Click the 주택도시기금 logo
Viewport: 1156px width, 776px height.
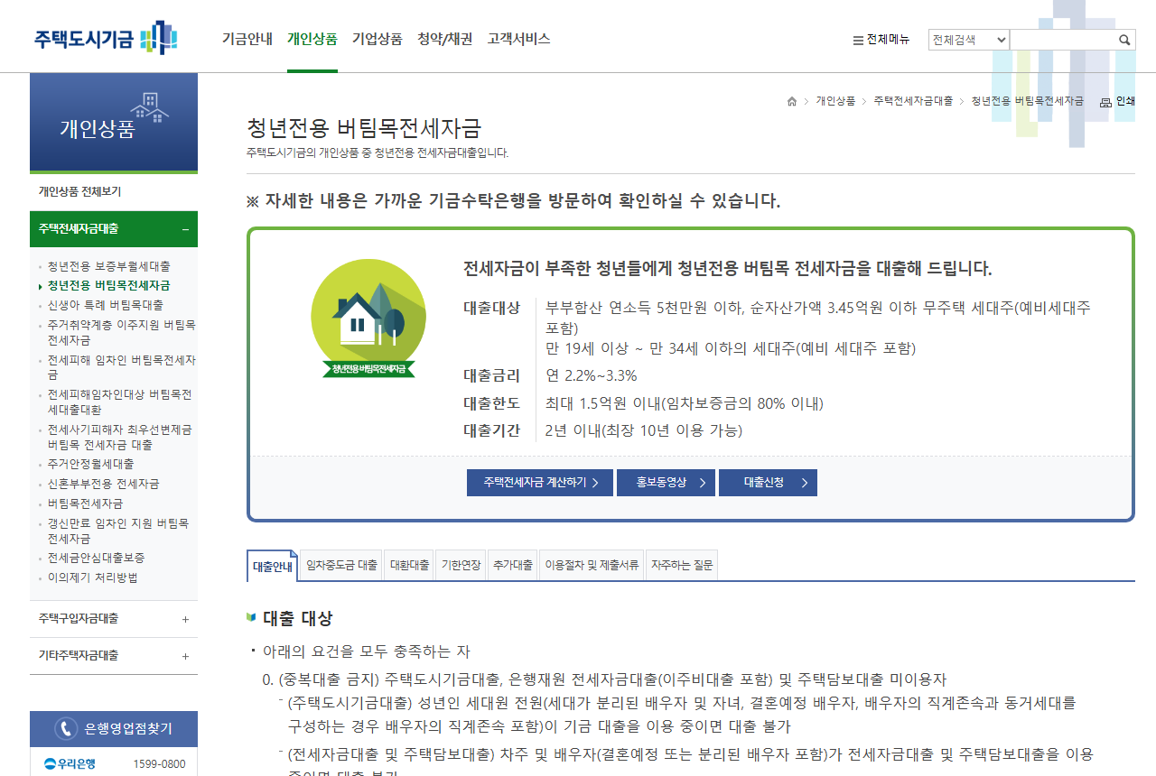pos(106,38)
